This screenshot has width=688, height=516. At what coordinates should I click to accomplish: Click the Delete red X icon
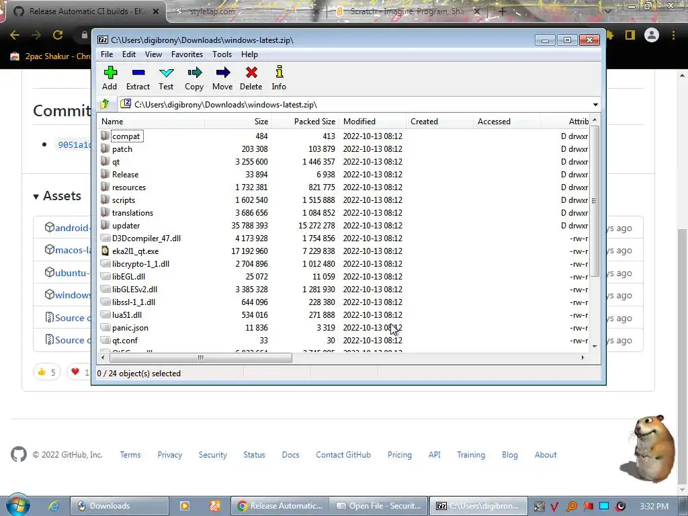(251, 73)
